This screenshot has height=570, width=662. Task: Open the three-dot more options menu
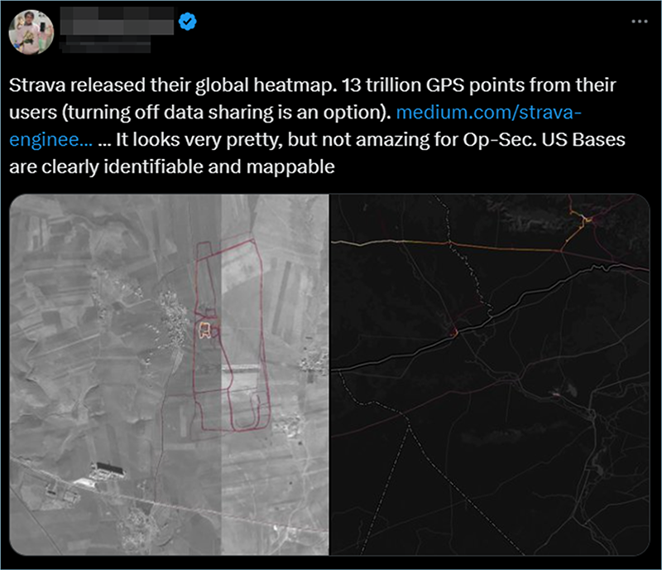640,22
